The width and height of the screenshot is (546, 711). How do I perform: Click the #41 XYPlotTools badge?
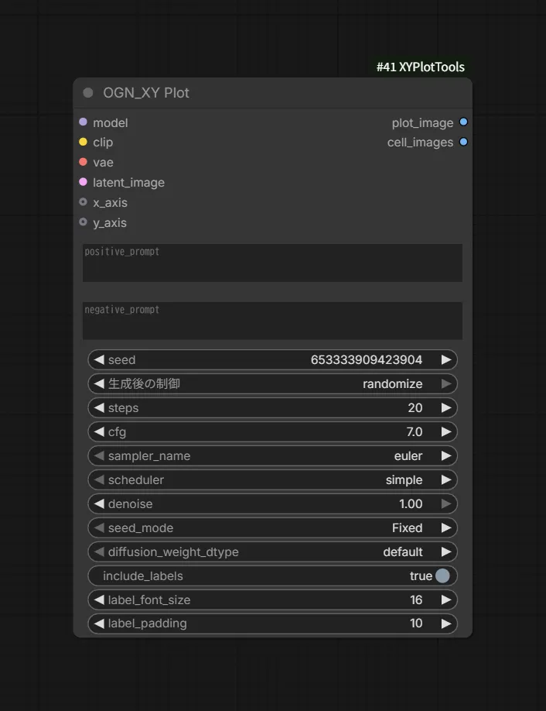(421, 67)
